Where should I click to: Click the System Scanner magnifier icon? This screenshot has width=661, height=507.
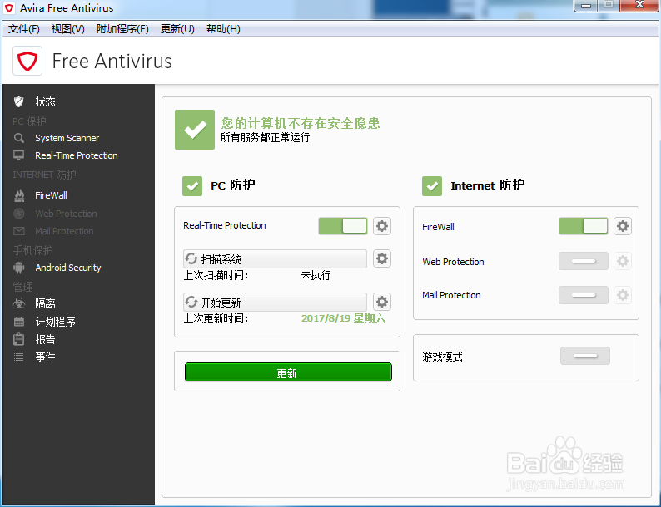tap(19, 138)
